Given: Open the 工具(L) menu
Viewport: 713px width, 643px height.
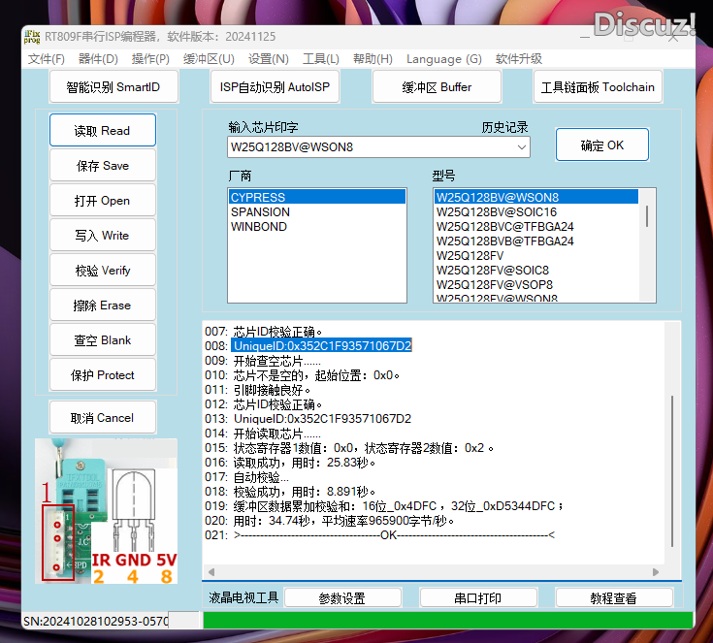Looking at the screenshot, I should point(321,59).
